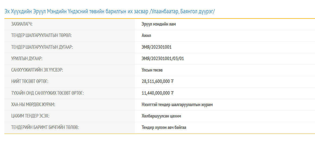Click the САНХҮҮЖИЛТИЙН ЭХ ҮҮСВЭР label
The image size is (315, 142).
pyautogui.click(x=37, y=70)
